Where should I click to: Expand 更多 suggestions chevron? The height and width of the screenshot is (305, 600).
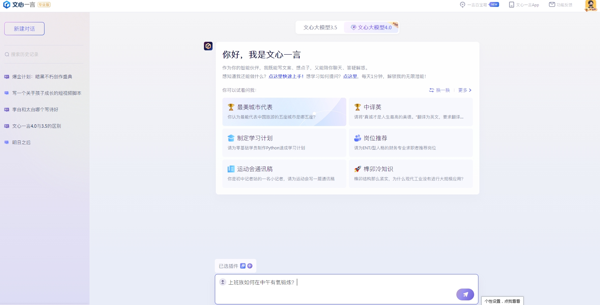470,90
